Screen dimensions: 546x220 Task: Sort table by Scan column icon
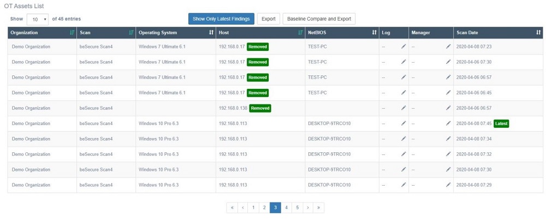pyautogui.click(x=130, y=33)
